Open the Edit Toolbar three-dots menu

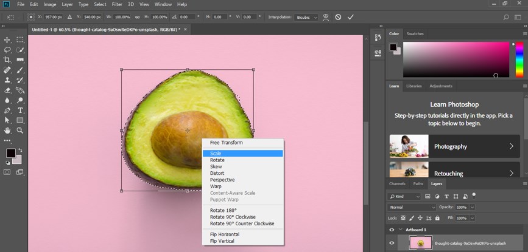tap(7, 141)
